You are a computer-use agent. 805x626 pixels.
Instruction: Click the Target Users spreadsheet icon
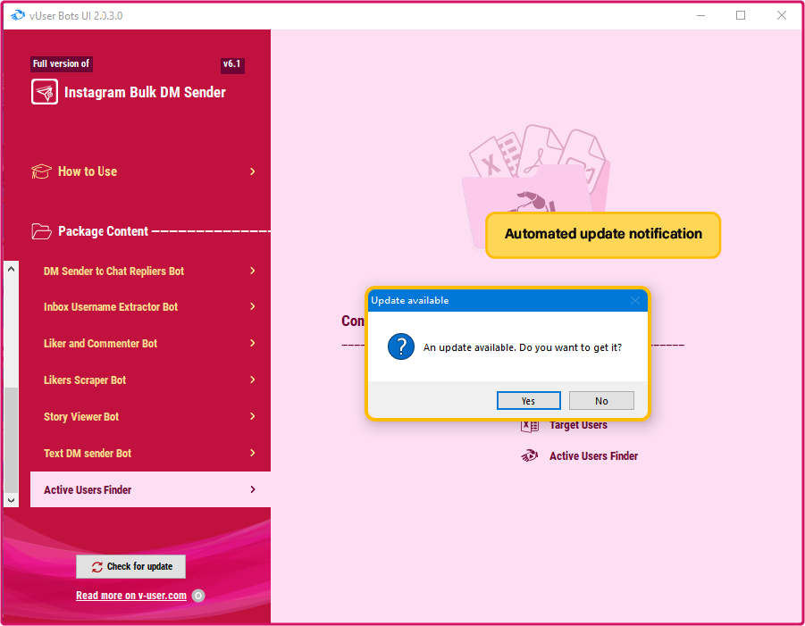pyautogui.click(x=529, y=425)
